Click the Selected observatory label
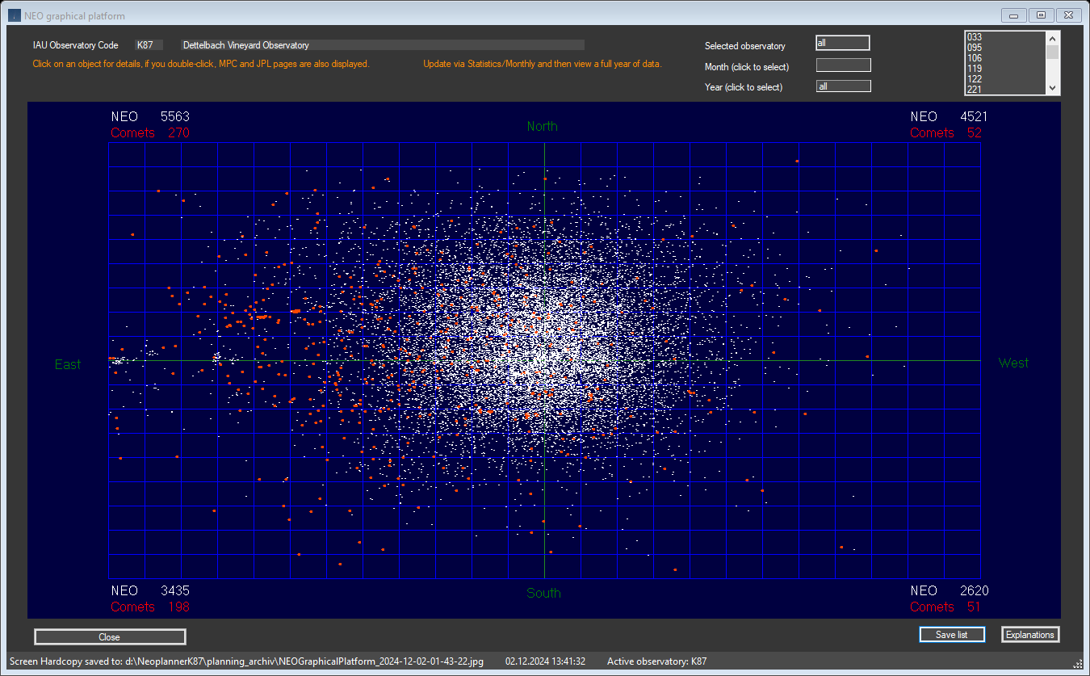The width and height of the screenshot is (1090, 676). coord(745,46)
